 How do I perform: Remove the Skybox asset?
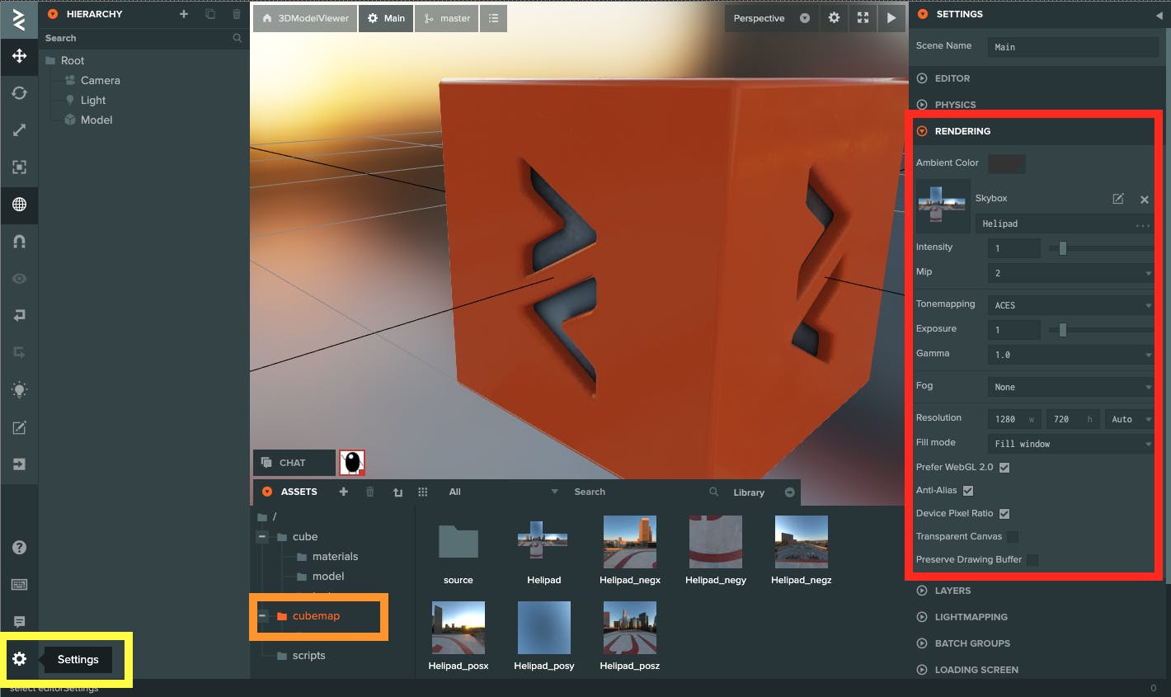(x=1145, y=200)
